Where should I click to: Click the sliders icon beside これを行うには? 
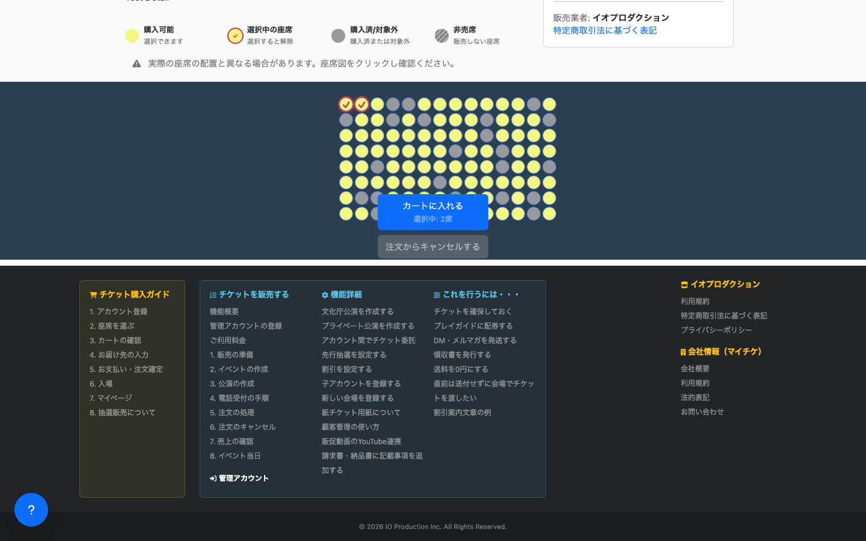[437, 295]
